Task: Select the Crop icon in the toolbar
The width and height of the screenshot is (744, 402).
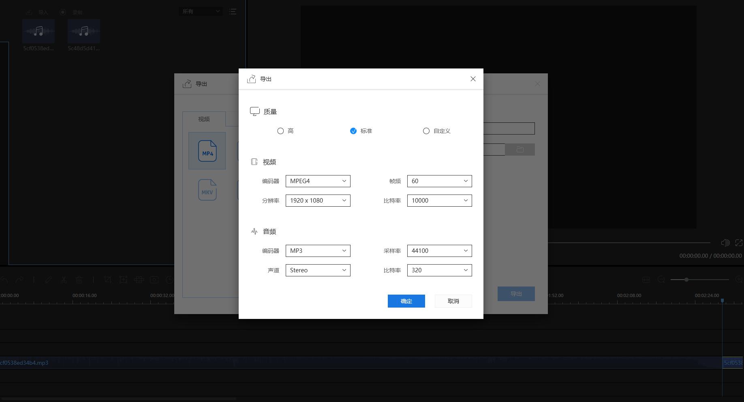Action: click(108, 280)
